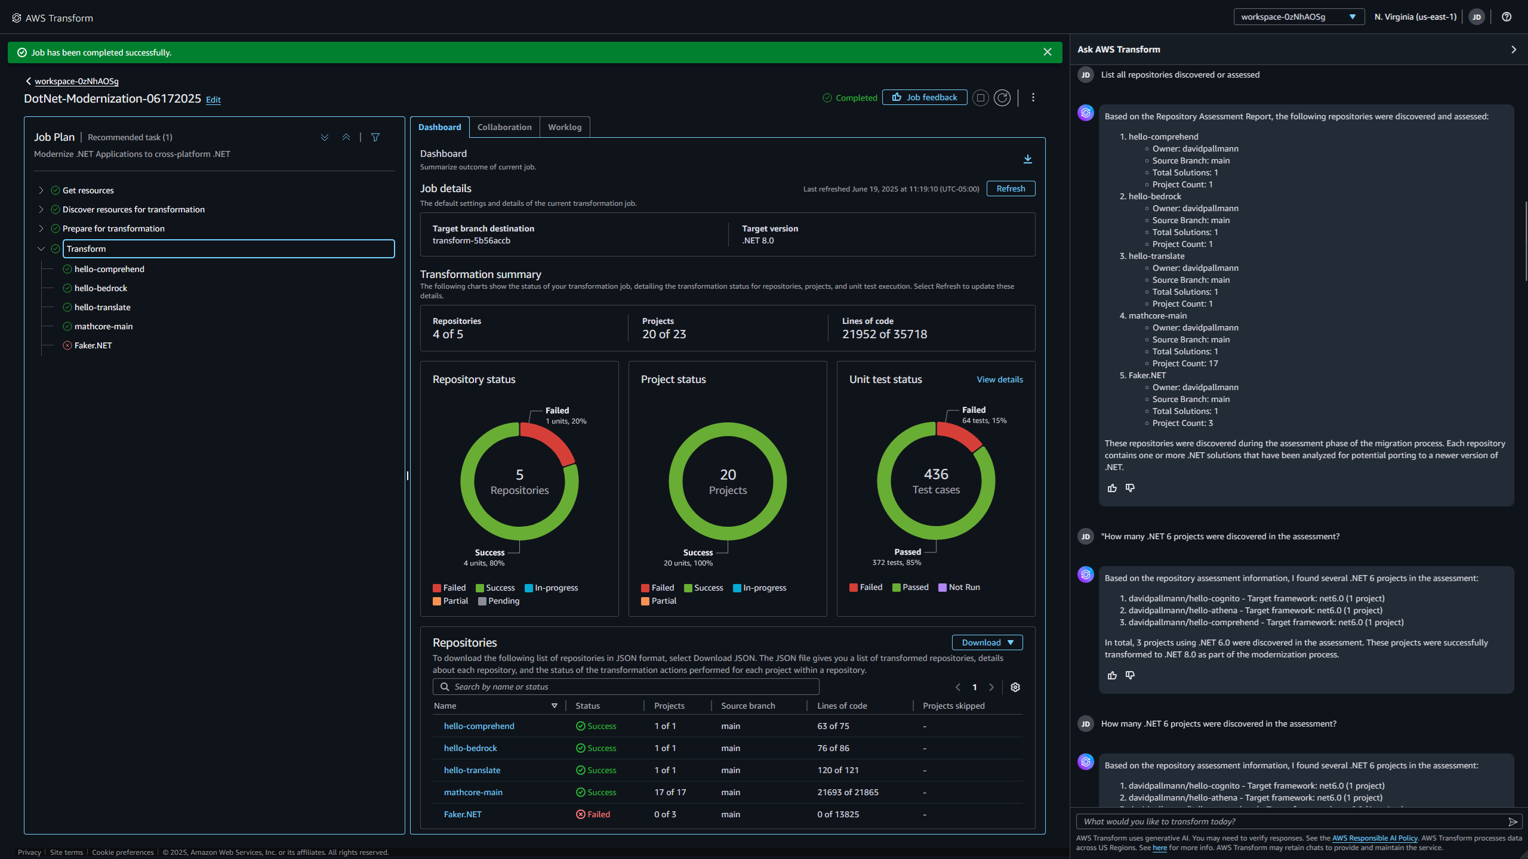The height and width of the screenshot is (859, 1528).
Task: Give thumbs down on the .NET 6 projects answer
Action: pos(1130,675)
